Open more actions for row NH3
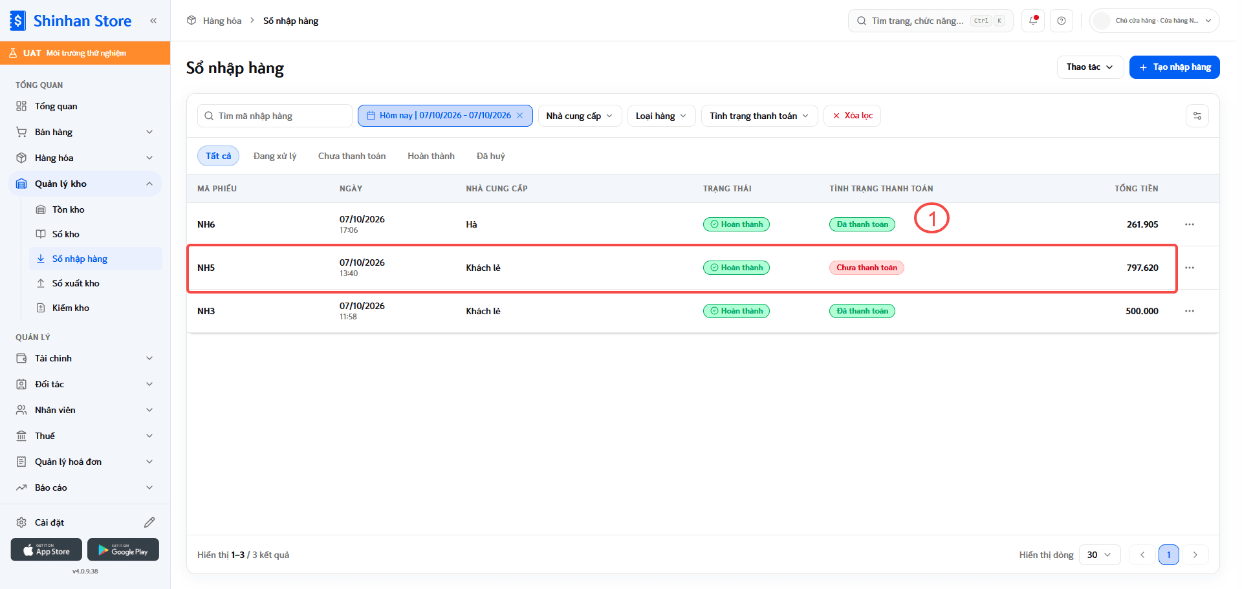This screenshot has height=589, width=1242. click(x=1190, y=311)
